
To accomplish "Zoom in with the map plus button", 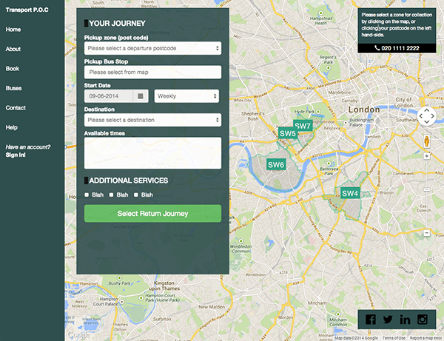I will [427, 156].
